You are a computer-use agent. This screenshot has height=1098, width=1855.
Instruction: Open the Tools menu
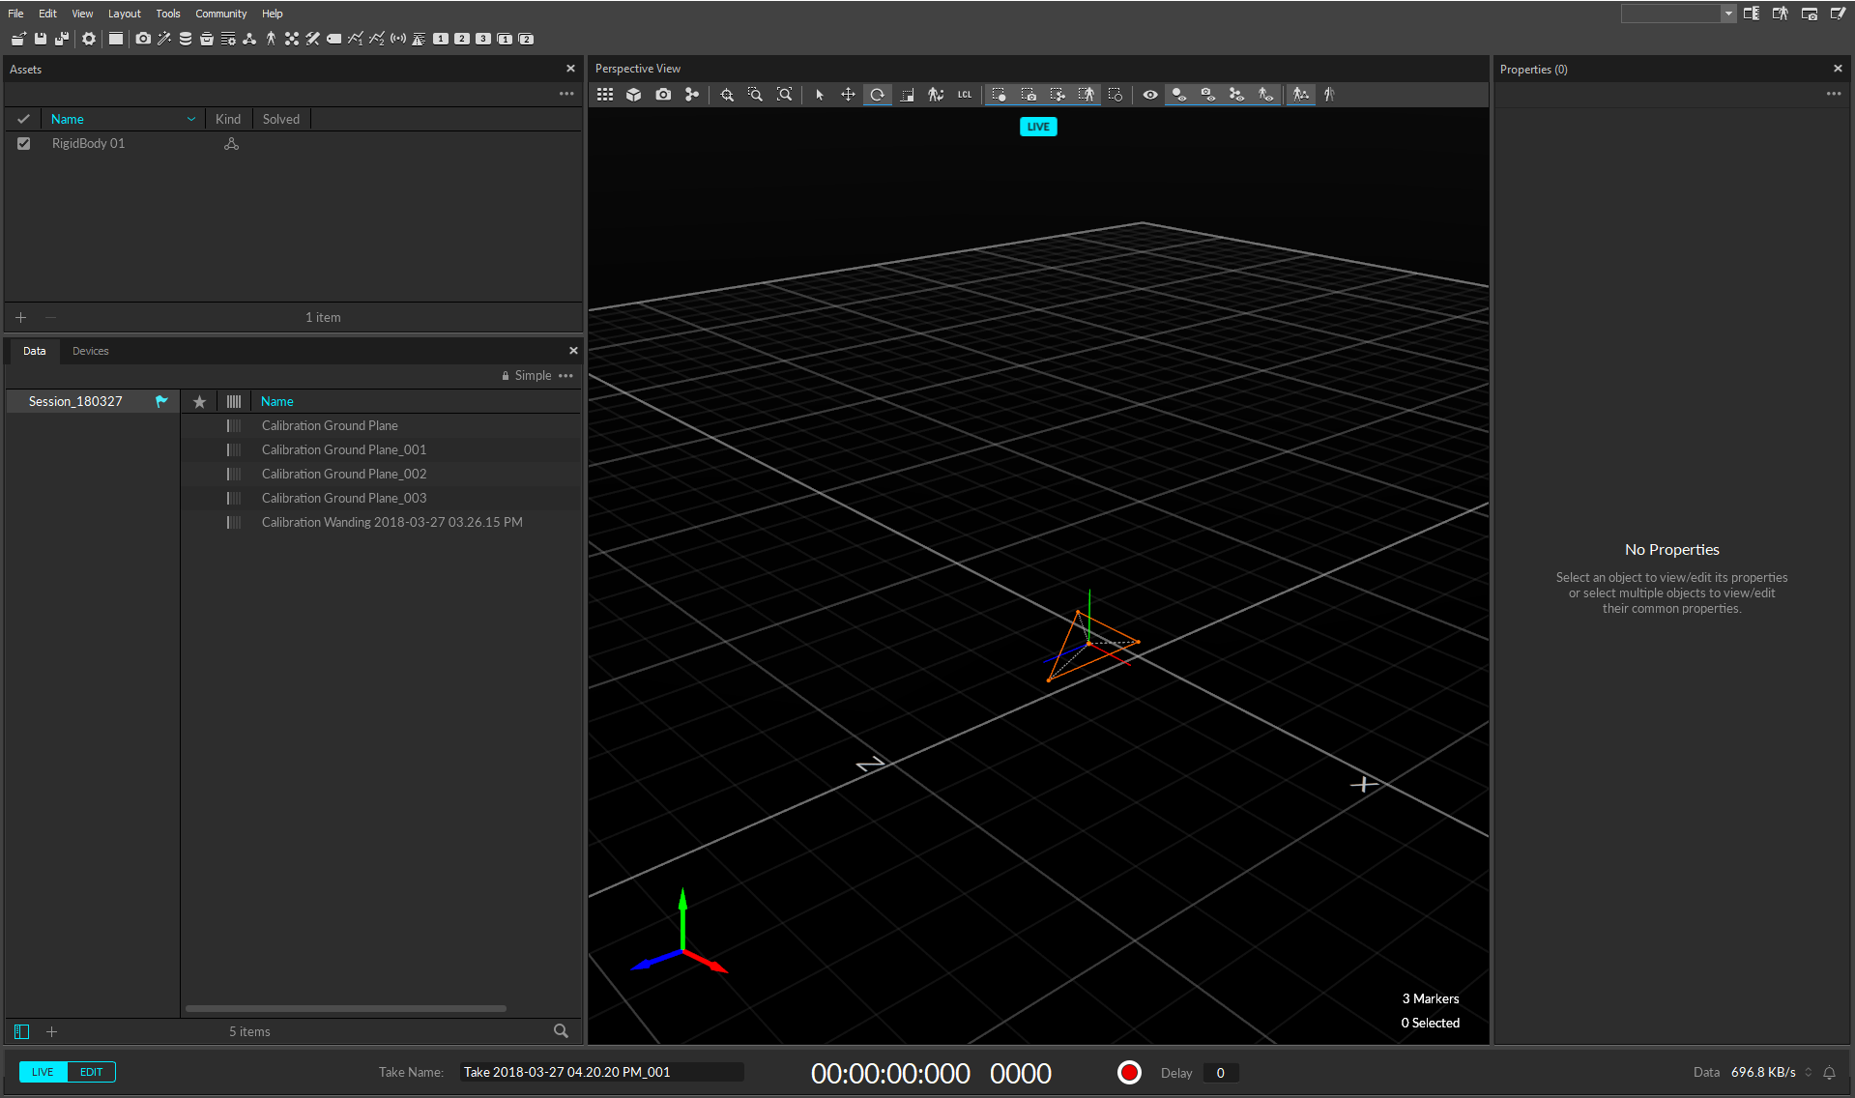point(167,13)
